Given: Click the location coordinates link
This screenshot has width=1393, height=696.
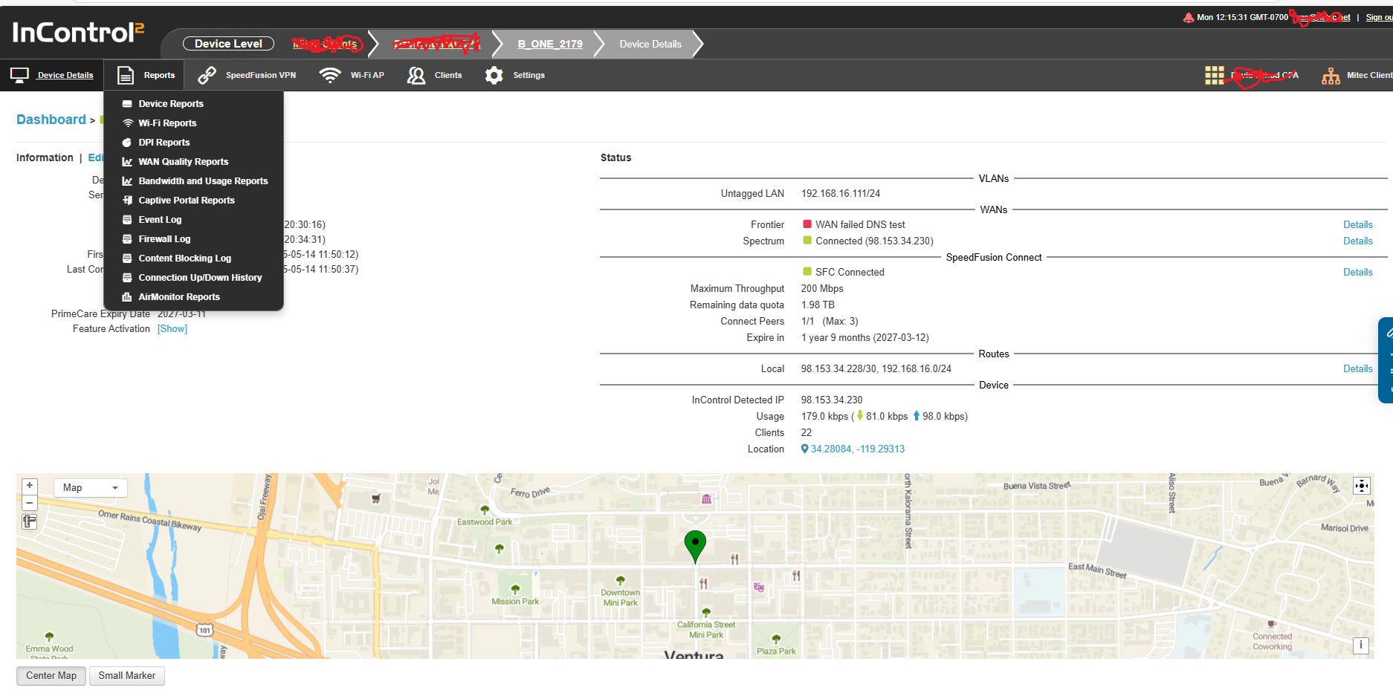Looking at the screenshot, I should tap(857, 449).
